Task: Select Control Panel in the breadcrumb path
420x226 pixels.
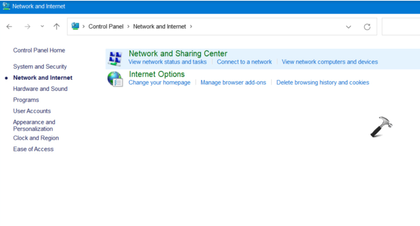Action: pos(106,27)
